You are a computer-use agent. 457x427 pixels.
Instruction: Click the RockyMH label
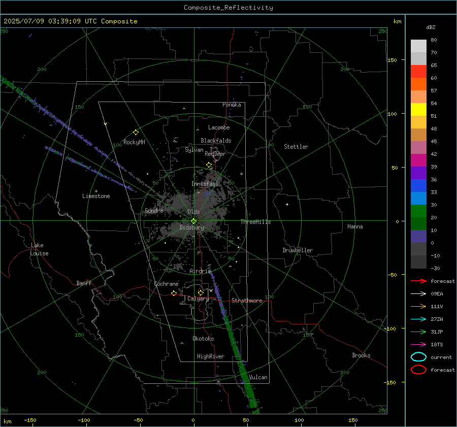[x=134, y=142]
